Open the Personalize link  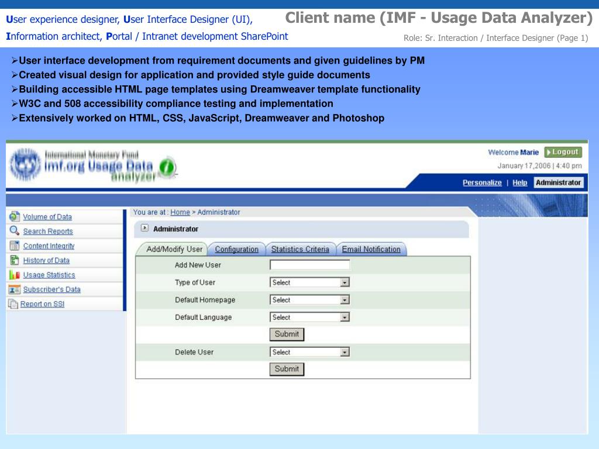(x=482, y=182)
